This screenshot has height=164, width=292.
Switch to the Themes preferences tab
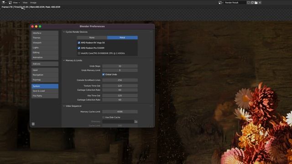(x=45, y=38)
